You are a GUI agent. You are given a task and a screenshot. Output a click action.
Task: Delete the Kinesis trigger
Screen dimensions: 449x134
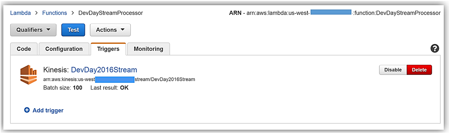(x=419, y=70)
